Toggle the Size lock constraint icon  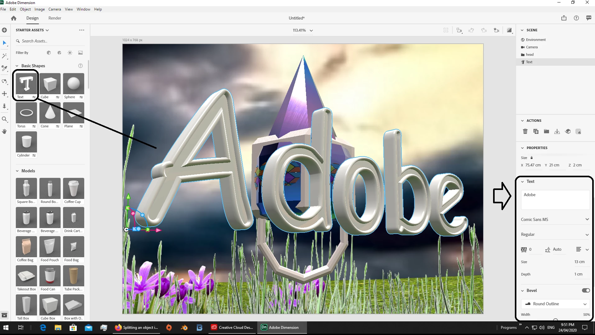(x=532, y=158)
